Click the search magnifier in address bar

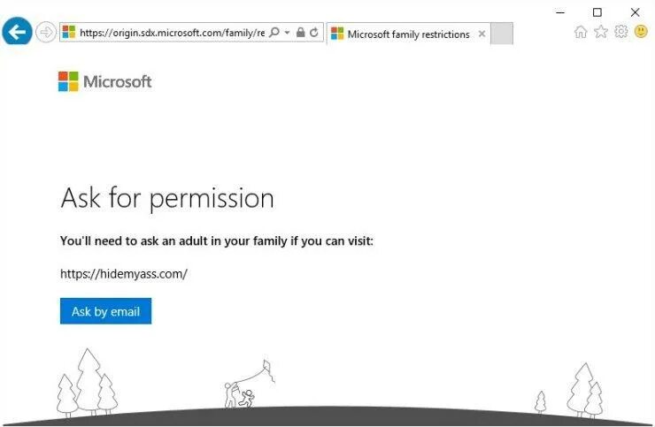click(x=274, y=32)
